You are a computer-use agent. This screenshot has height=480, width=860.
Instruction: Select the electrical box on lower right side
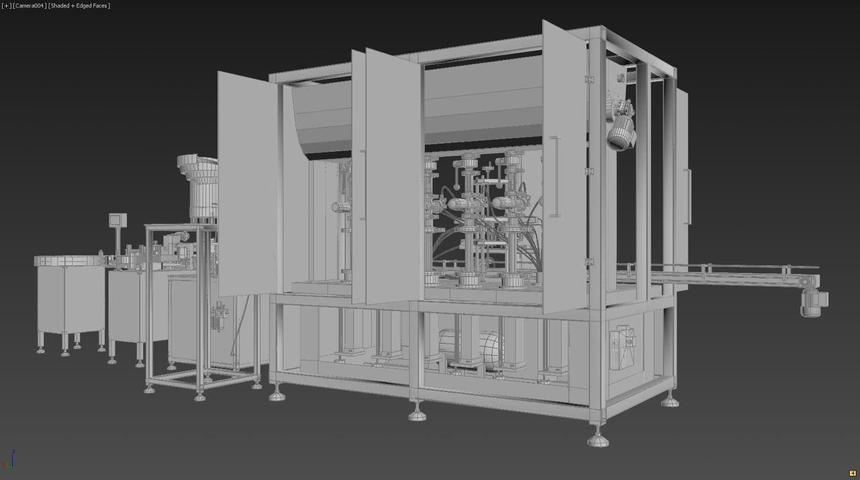622,347
